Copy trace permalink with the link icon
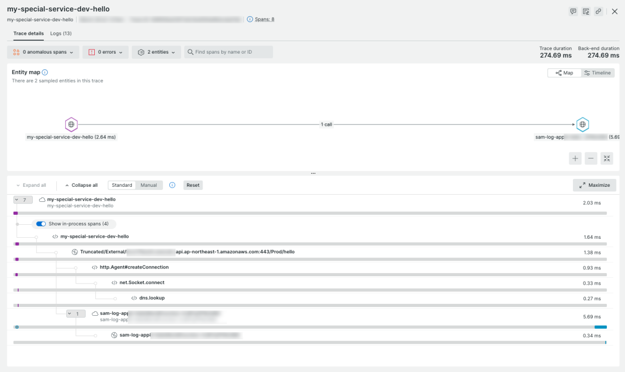The image size is (625, 372). pyautogui.click(x=598, y=11)
